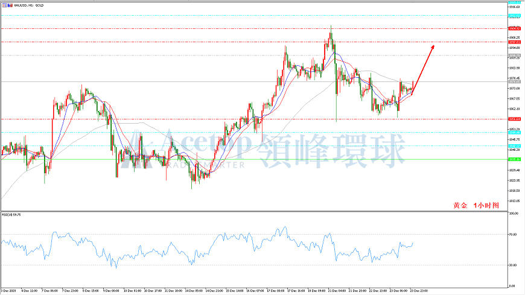The height and width of the screenshot is (295, 525).
Task: Click the red 1904.92 price tag
Action: click(x=514, y=28)
